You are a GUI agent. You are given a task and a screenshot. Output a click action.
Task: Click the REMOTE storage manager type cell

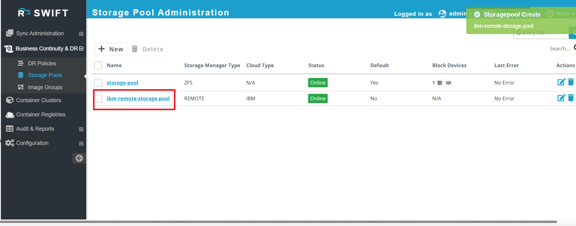[x=194, y=98]
